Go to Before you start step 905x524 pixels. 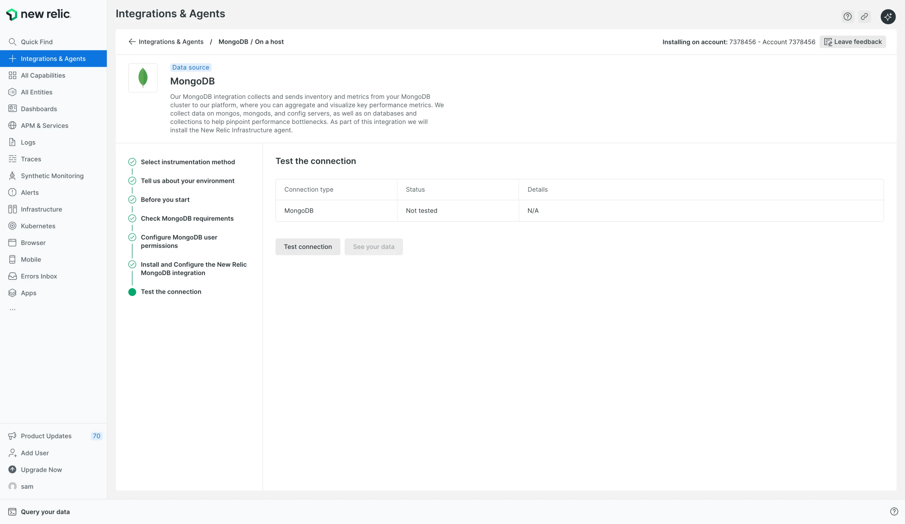point(165,200)
